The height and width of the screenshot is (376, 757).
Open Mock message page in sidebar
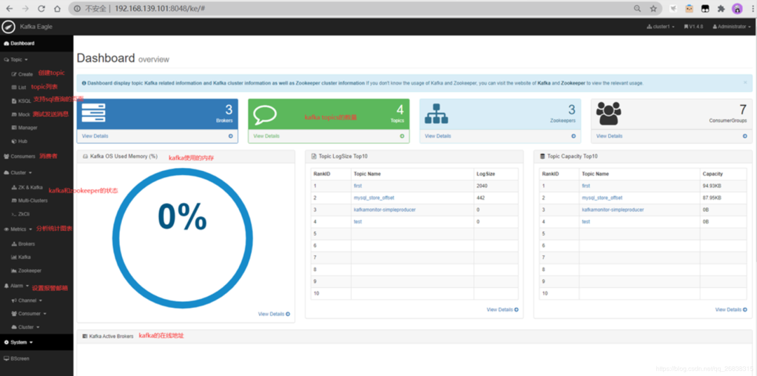click(21, 114)
